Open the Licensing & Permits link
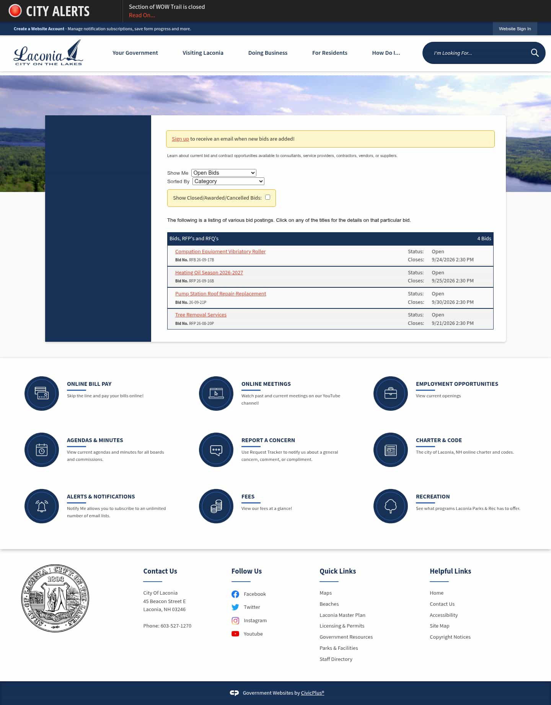The width and height of the screenshot is (551, 705). 342,626
